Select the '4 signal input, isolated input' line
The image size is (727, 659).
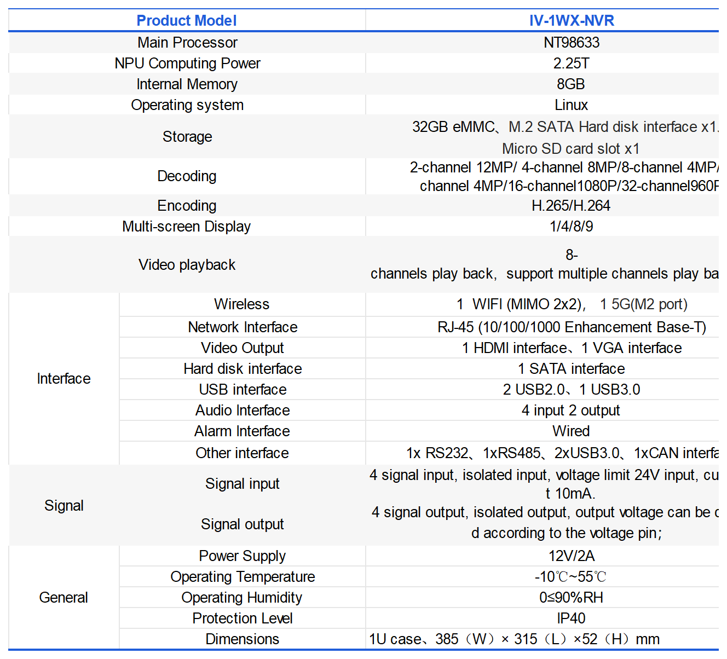click(544, 475)
